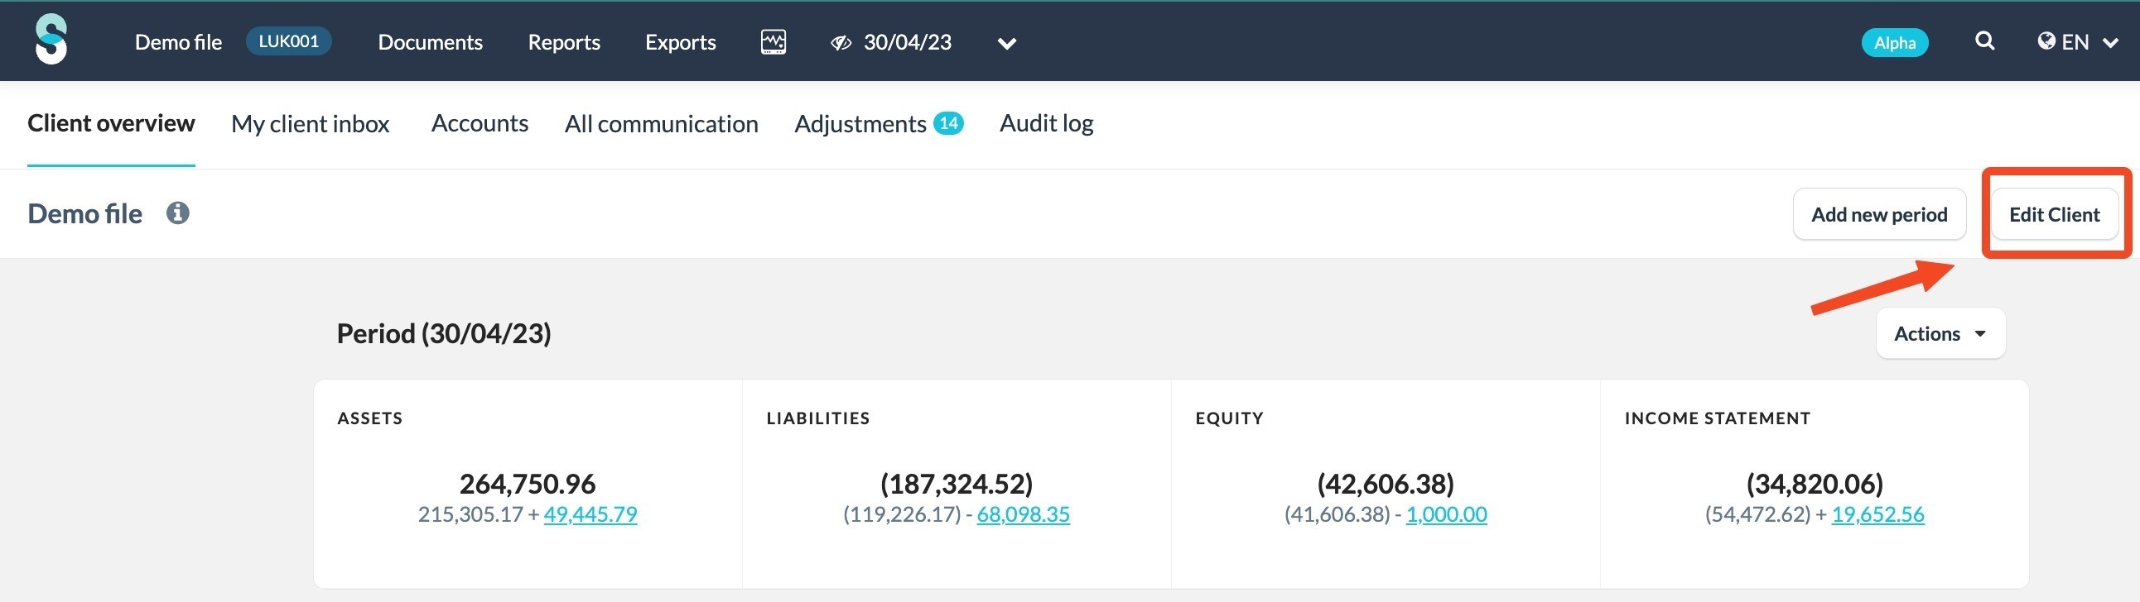Open the Documents menu
Image resolution: width=2140 pixels, height=602 pixels.
click(430, 42)
